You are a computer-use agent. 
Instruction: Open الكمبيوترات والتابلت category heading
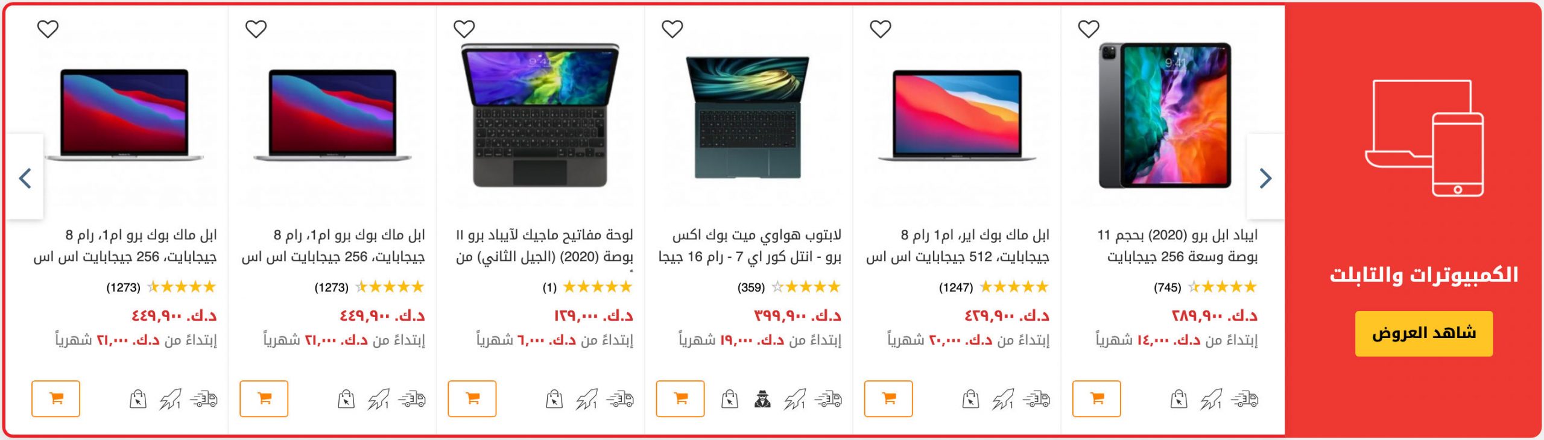(1424, 275)
